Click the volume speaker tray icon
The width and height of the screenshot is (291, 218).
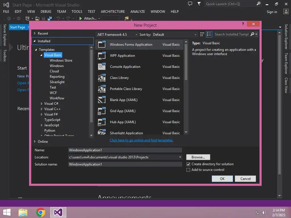(264, 212)
